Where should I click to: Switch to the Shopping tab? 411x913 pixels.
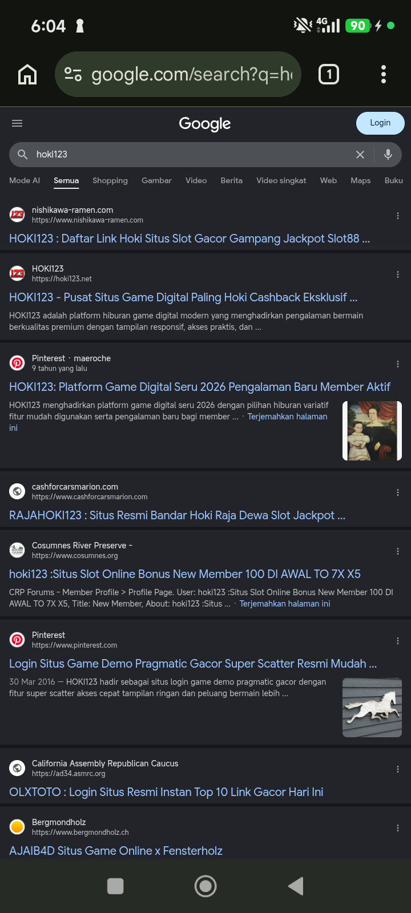tap(110, 180)
